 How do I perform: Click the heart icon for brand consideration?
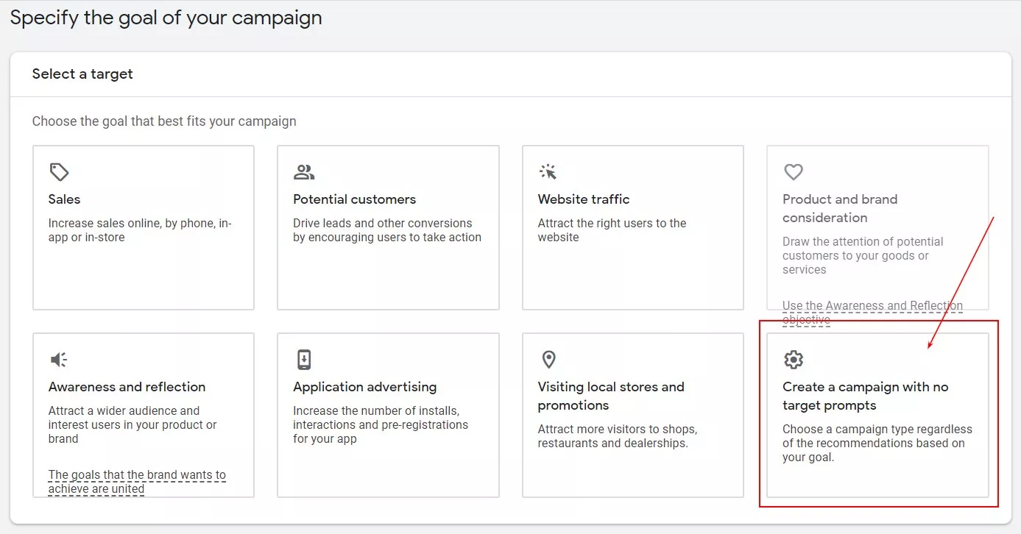(793, 172)
